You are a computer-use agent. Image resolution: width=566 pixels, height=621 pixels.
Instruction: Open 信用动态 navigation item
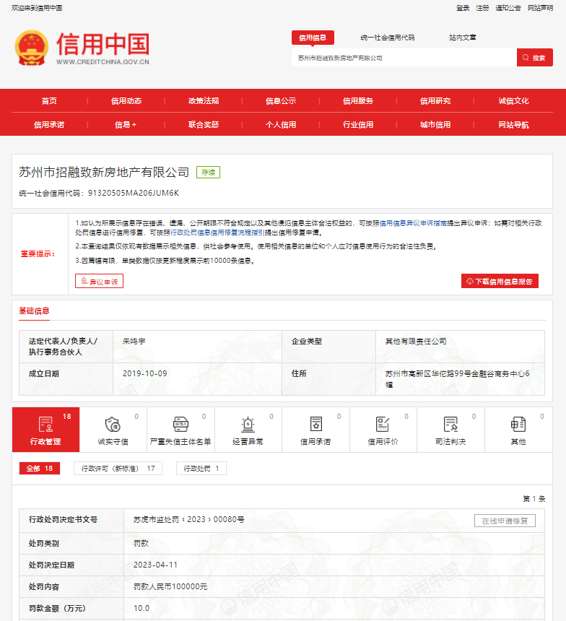click(x=126, y=101)
